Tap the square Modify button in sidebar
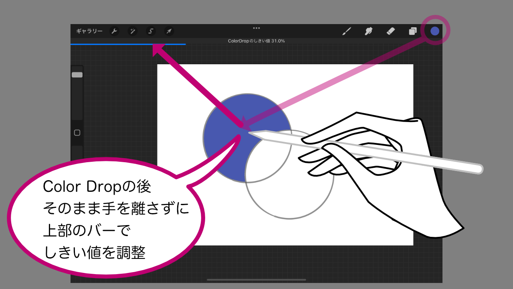The image size is (513, 289). (77, 133)
